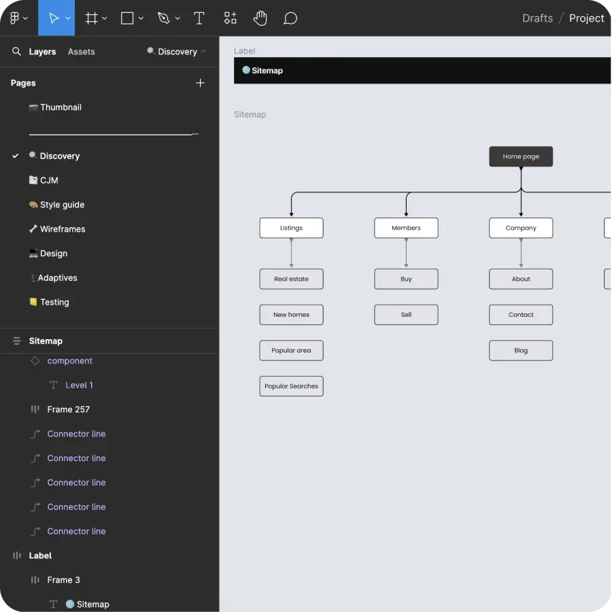Activate the Hand tool
This screenshot has height=612, width=612.
point(260,18)
